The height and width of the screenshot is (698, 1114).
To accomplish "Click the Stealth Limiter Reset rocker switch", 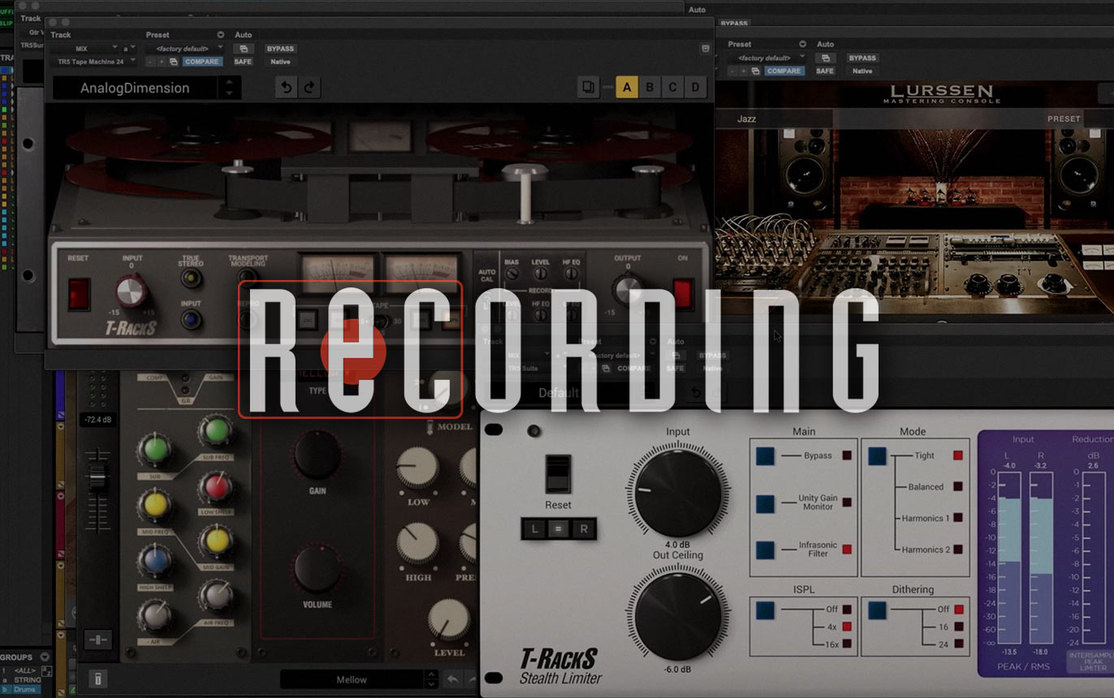I will click(558, 473).
